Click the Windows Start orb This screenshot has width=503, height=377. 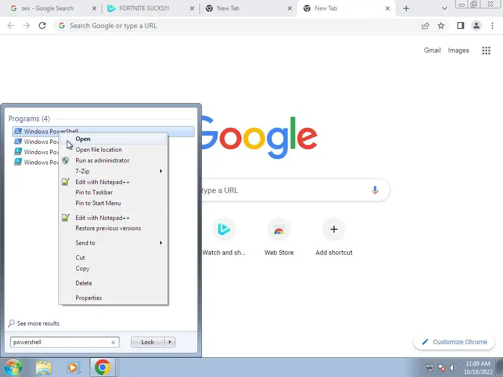pos(13,367)
